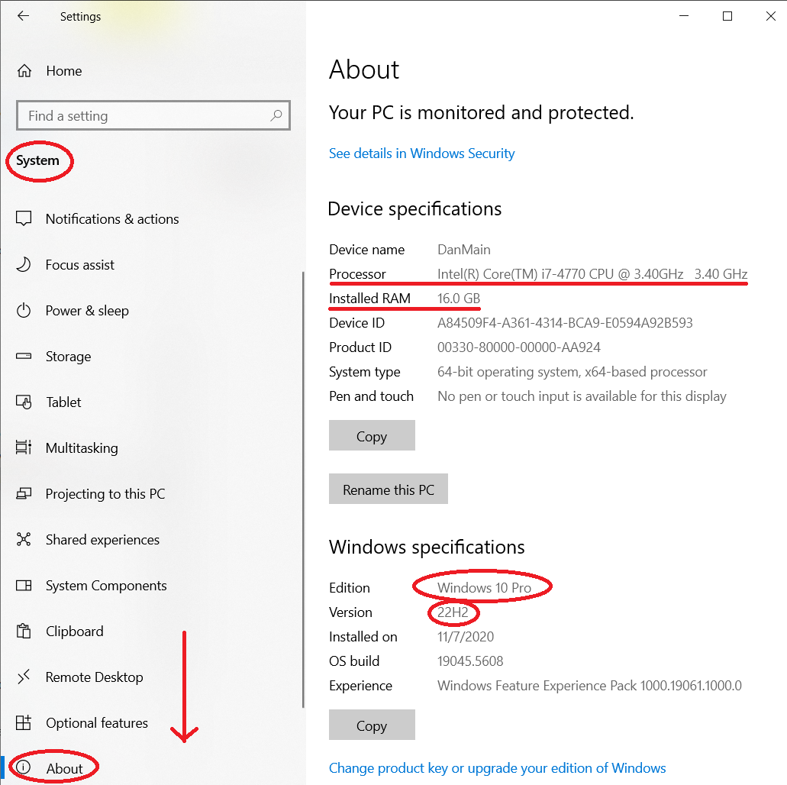
Task: Select the Optional features item
Action: [96, 723]
